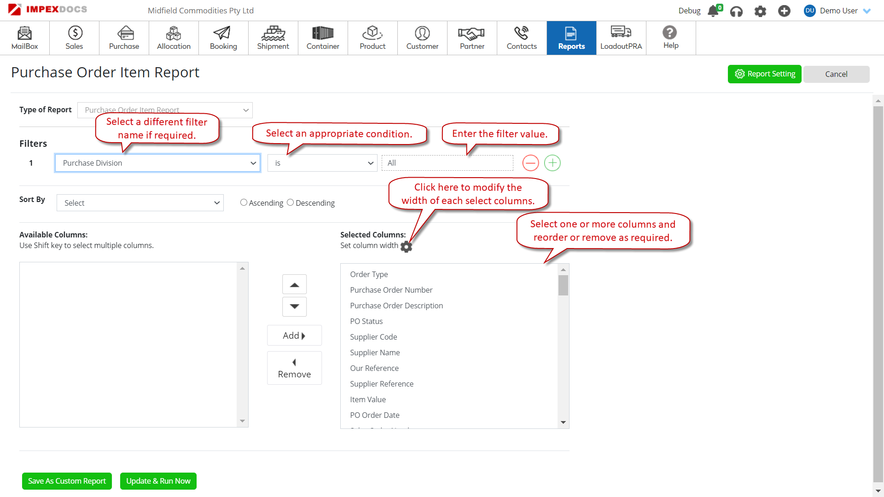Click Save As Custom Report
This screenshot has height=497, width=884.
[x=67, y=481]
